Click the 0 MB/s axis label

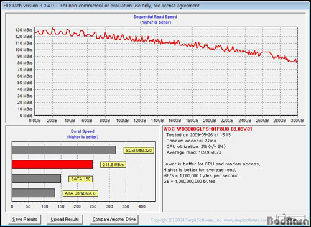[26, 116]
